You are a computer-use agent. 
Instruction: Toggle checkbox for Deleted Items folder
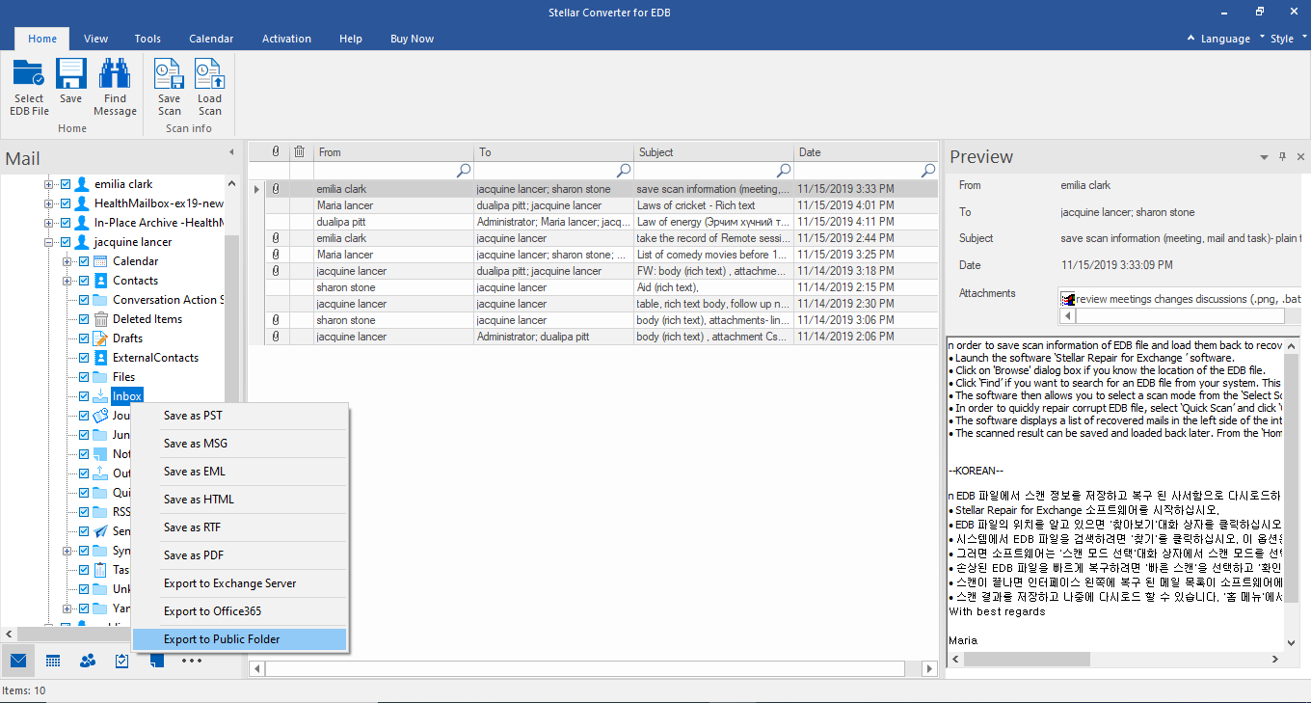pyautogui.click(x=84, y=319)
